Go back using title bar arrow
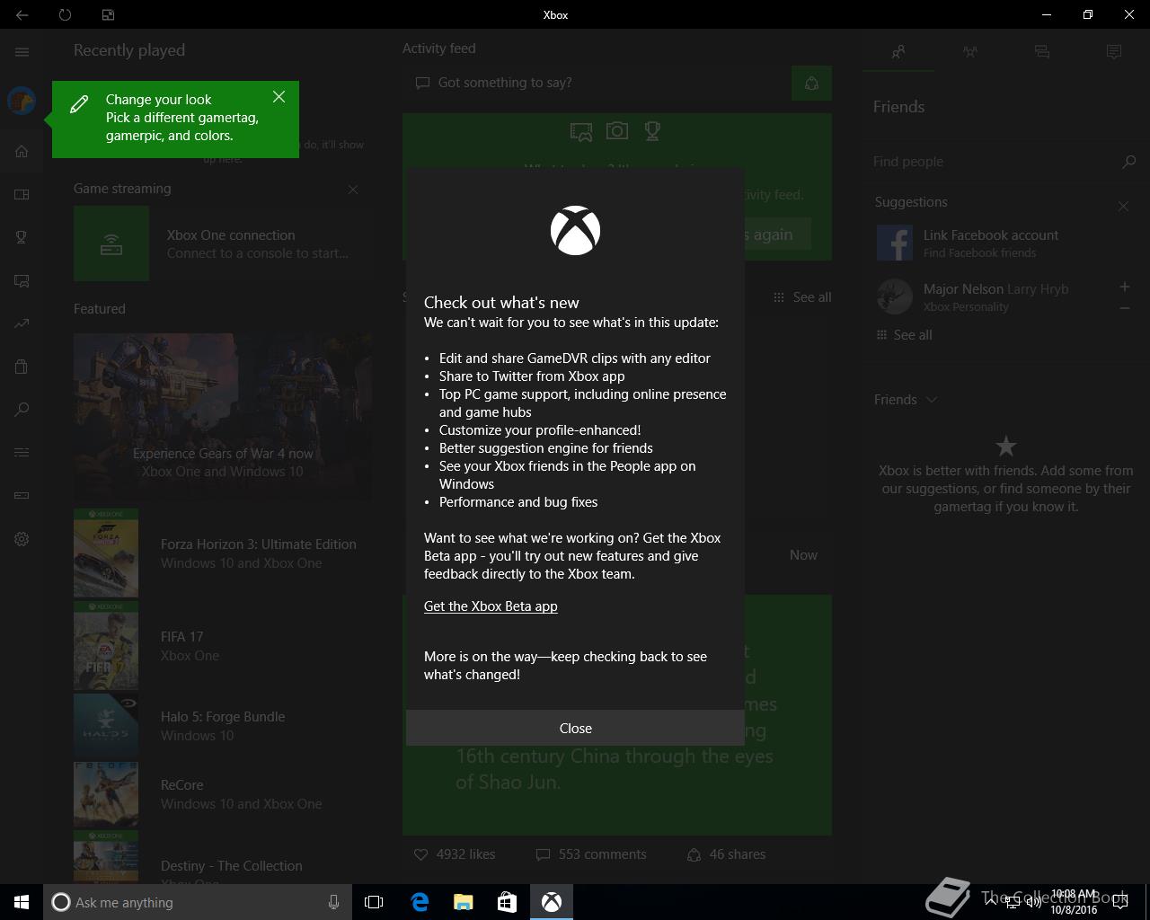 [x=22, y=14]
